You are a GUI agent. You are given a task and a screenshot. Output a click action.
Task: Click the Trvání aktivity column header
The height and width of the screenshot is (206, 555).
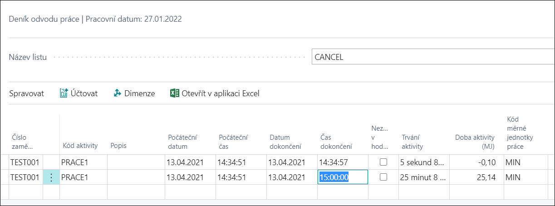pyautogui.click(x=413, y=142)
